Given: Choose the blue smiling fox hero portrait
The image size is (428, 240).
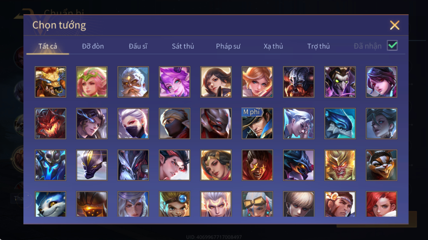Looking at the screenshot, I should [50, 204].
